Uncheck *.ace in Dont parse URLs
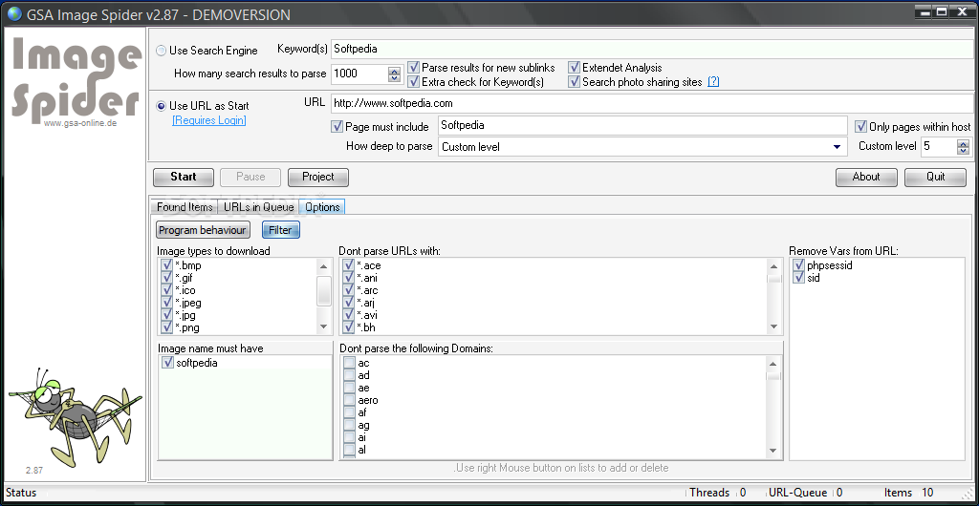Image resolution: width=979 pixels, height=506 pixels. click(x=348, y=265)
